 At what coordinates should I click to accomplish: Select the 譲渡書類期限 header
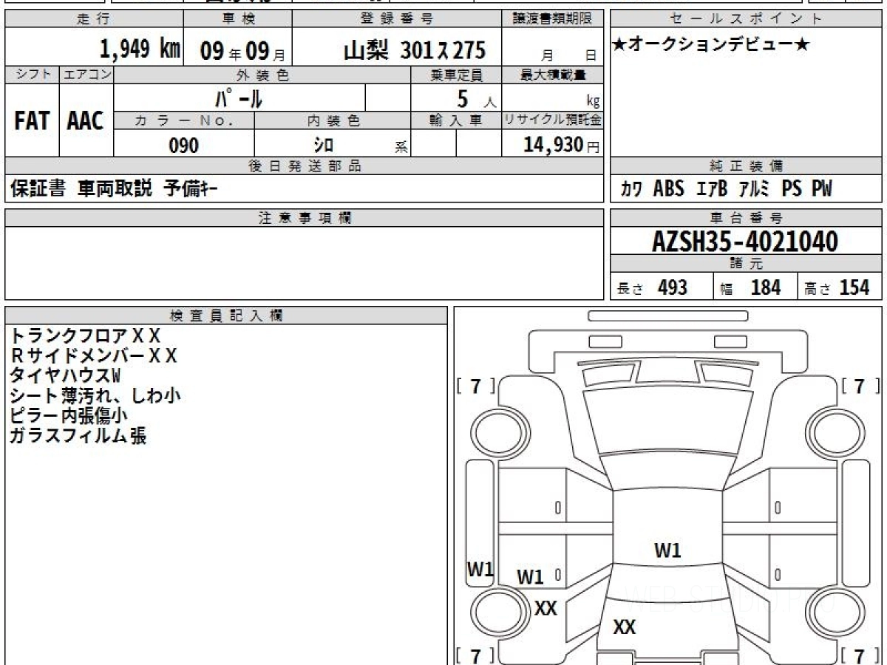553,19
